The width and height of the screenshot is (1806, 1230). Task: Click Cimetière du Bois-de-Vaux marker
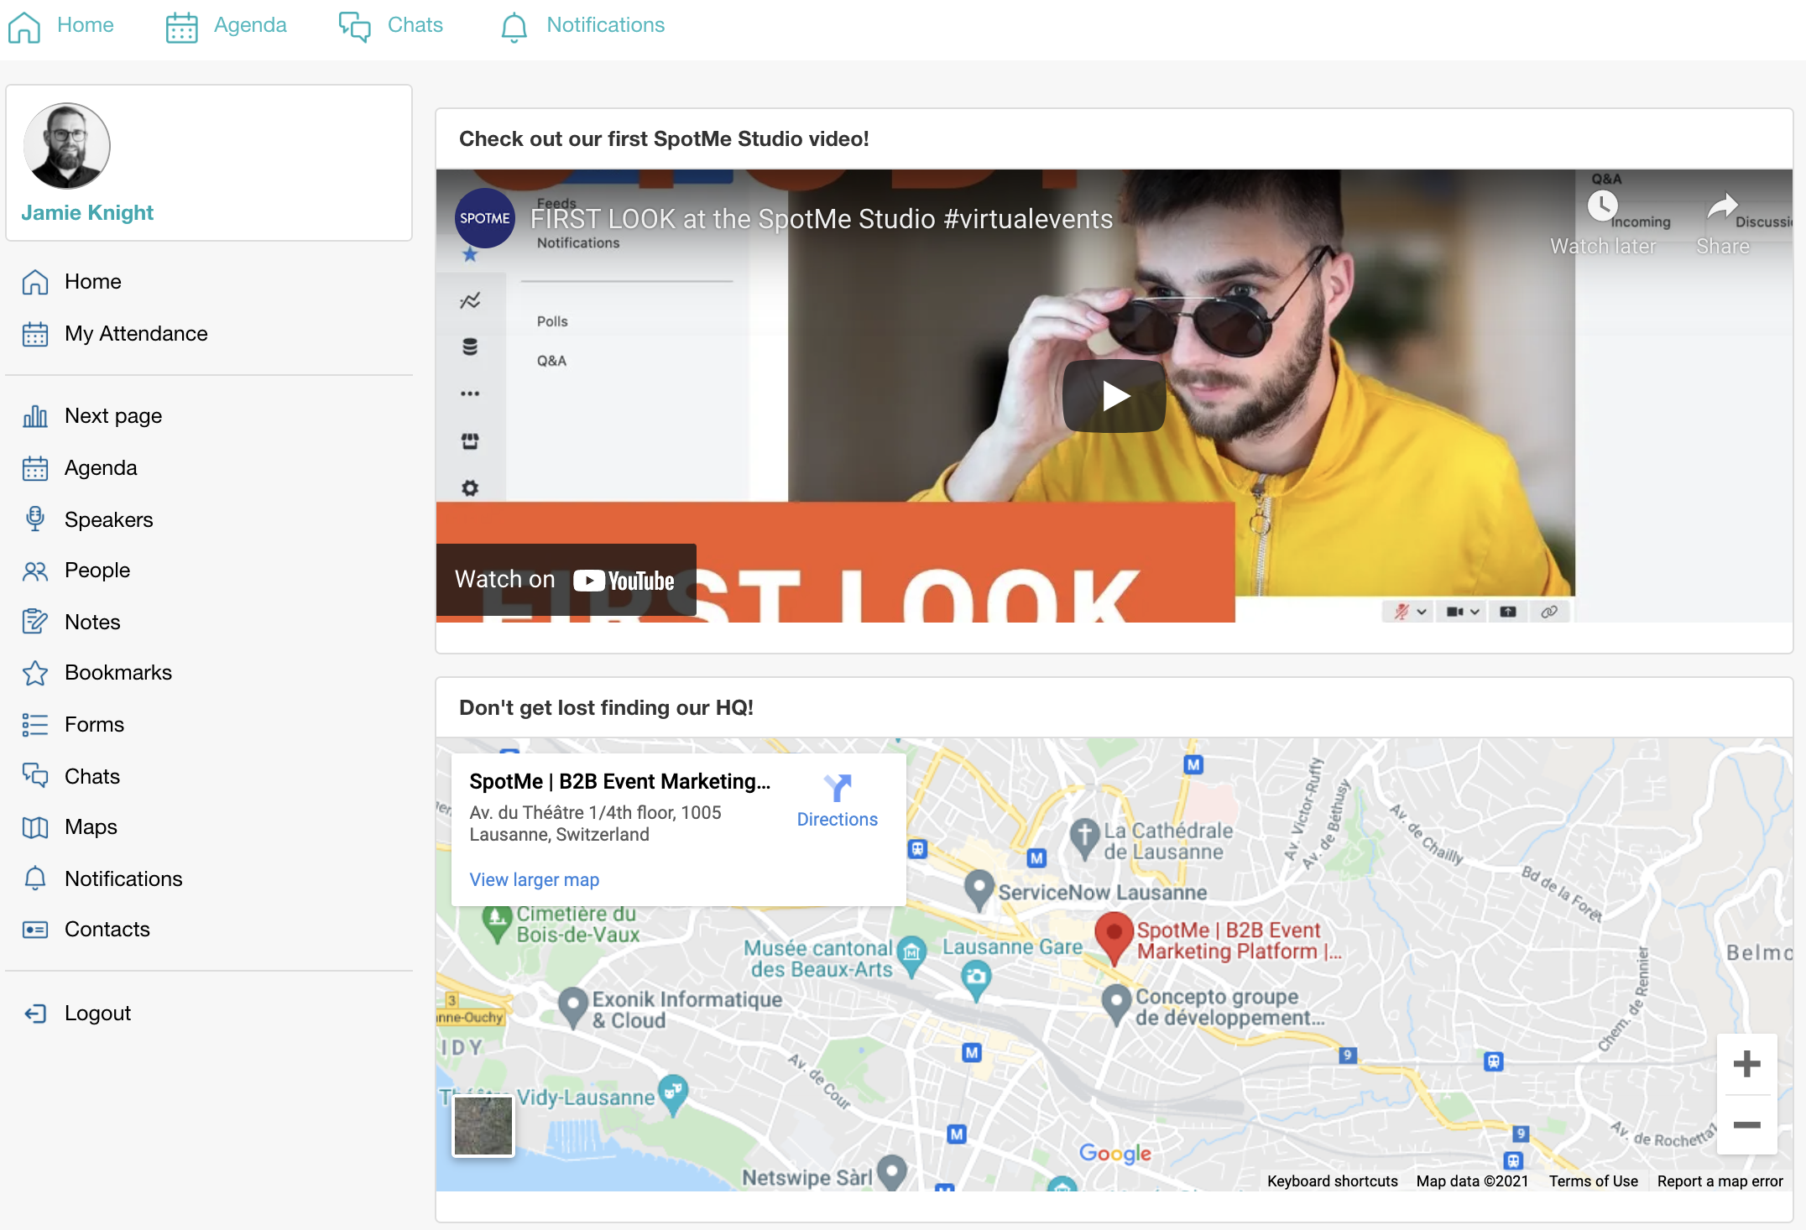(497, 924)
